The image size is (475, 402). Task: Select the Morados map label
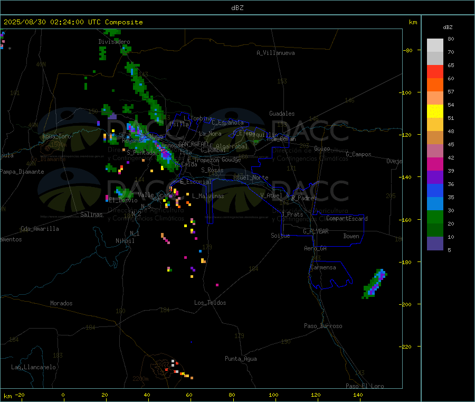[61, 303]
